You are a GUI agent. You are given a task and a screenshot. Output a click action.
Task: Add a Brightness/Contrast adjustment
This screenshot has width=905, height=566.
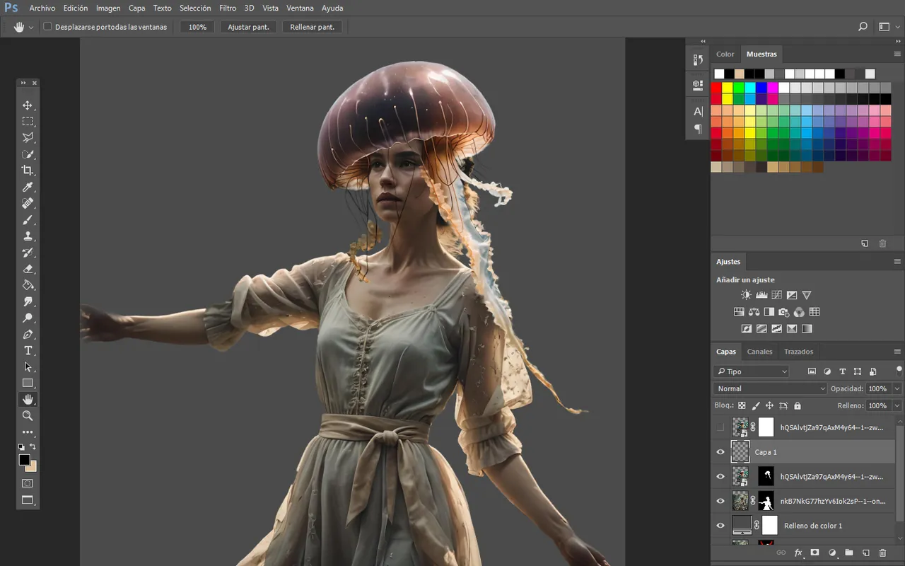coord(746,295)
